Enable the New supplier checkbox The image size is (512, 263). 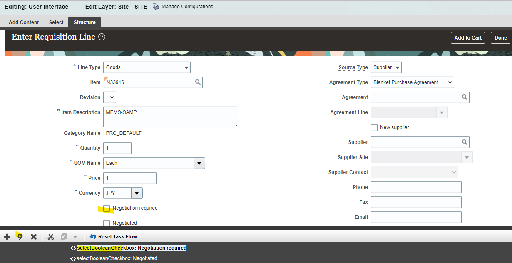coord(374,127)
